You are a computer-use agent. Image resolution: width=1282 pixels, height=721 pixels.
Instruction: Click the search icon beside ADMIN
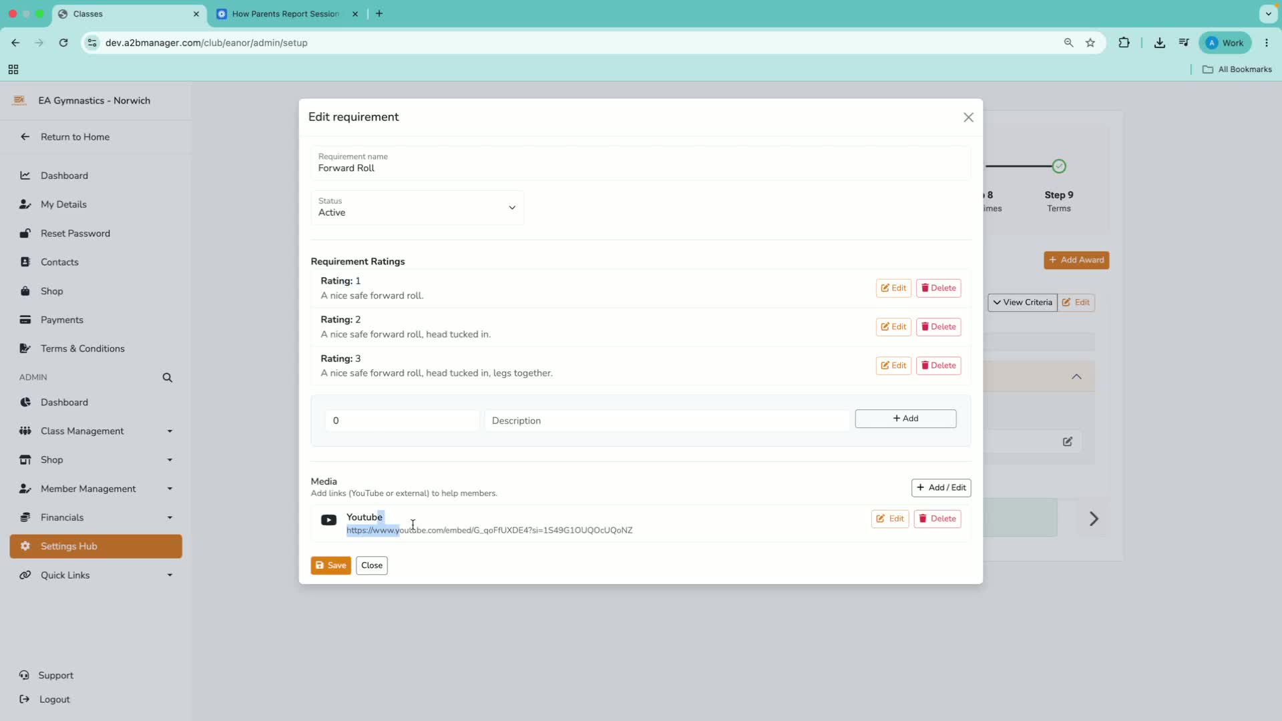(168, 378)
